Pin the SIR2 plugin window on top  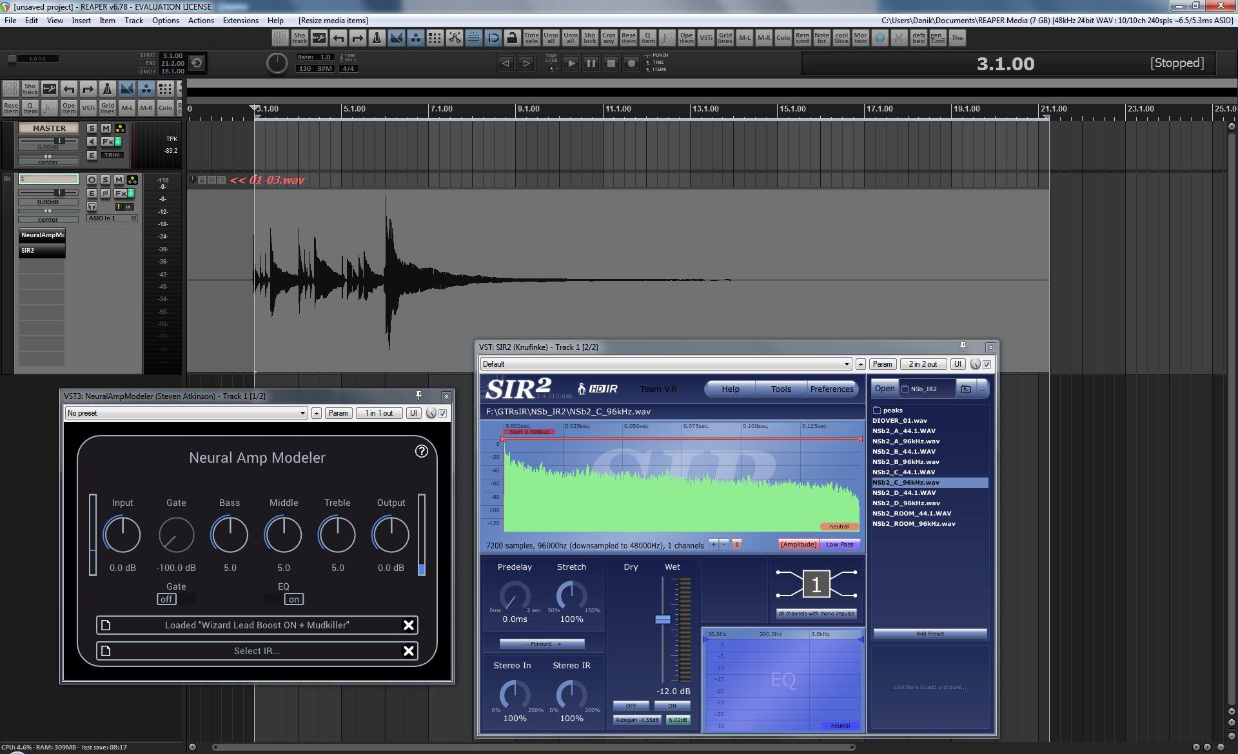tap(963, 347)
